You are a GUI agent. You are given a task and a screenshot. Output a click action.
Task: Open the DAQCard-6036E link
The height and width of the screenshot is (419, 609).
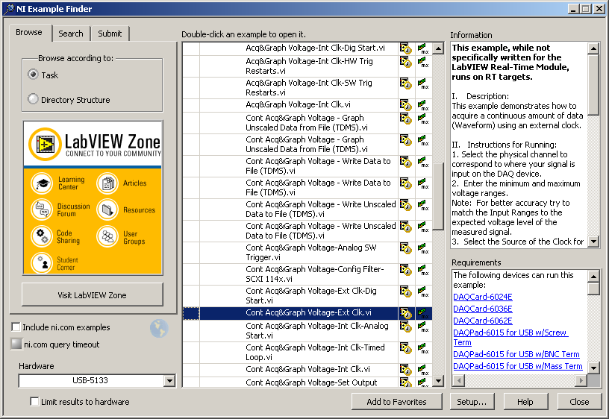click(x=483, y=309)
